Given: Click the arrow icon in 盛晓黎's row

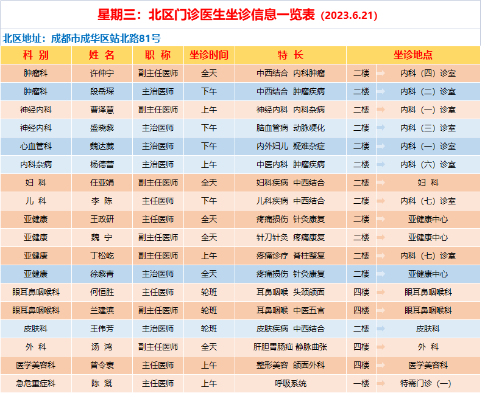Looking at the screenshot, I should [x=381, y=128].
